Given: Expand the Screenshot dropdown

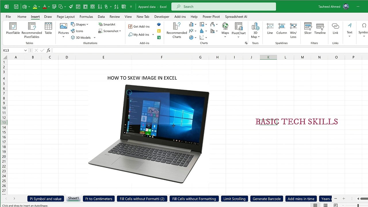Looking at the screenshot, I should [120, 31].
